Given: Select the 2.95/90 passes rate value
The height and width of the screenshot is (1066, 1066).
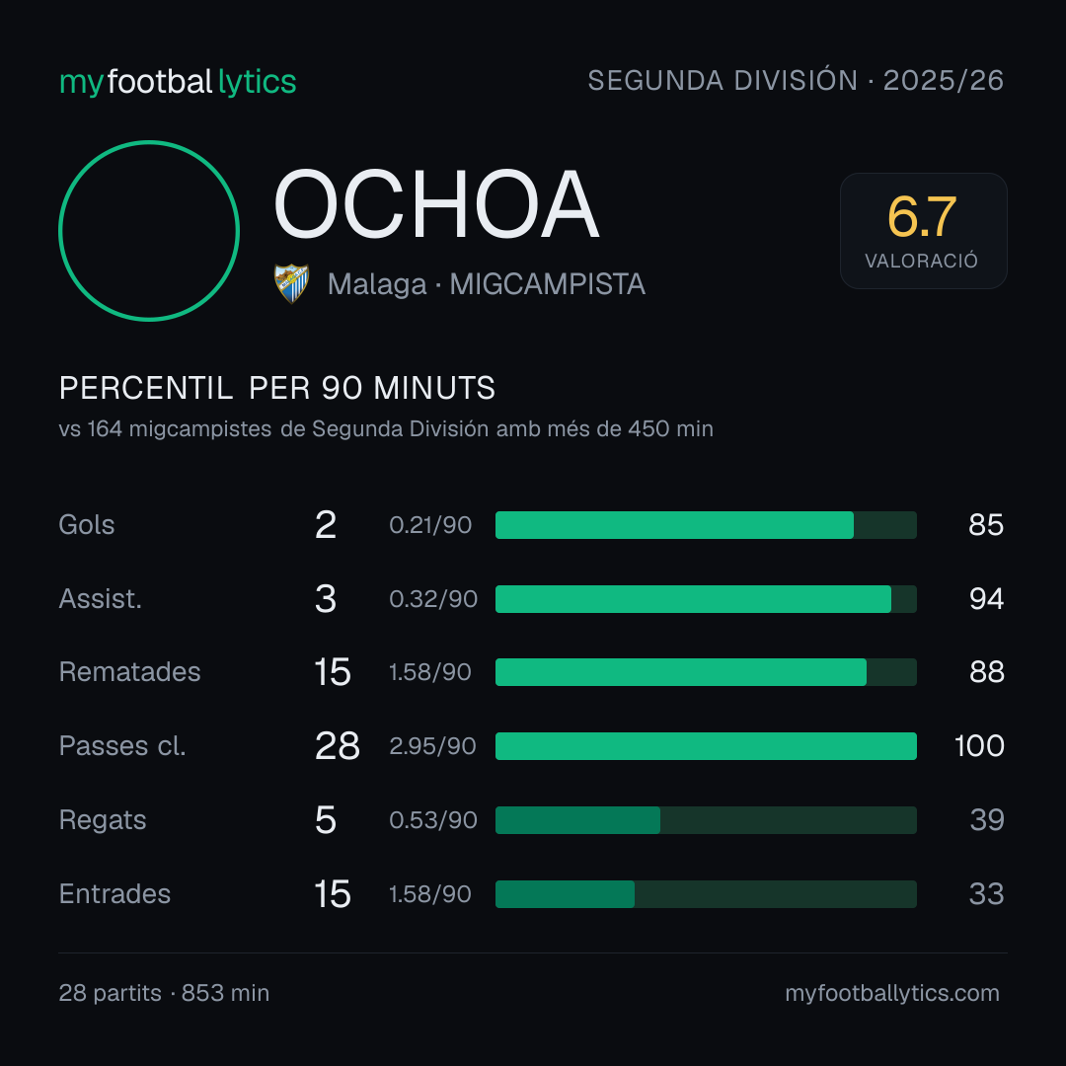Looking at the screenshot, I should click(432, 746).
